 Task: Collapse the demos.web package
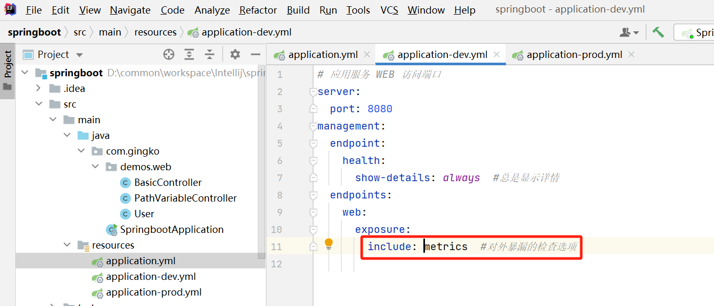(95, 167)
